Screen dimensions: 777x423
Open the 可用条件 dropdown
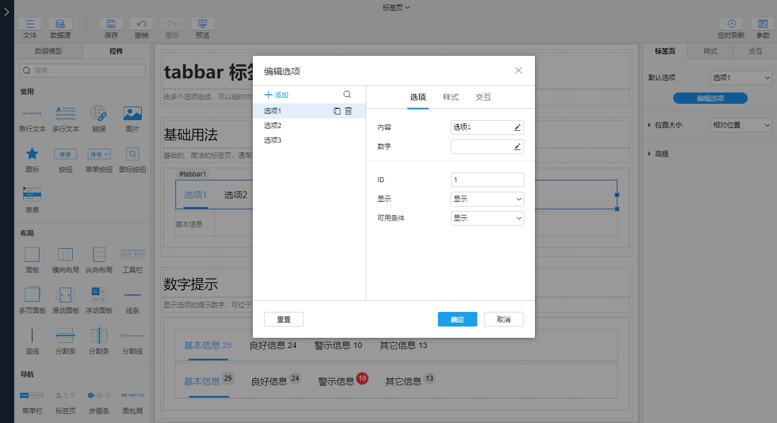[x=487, y=218]
